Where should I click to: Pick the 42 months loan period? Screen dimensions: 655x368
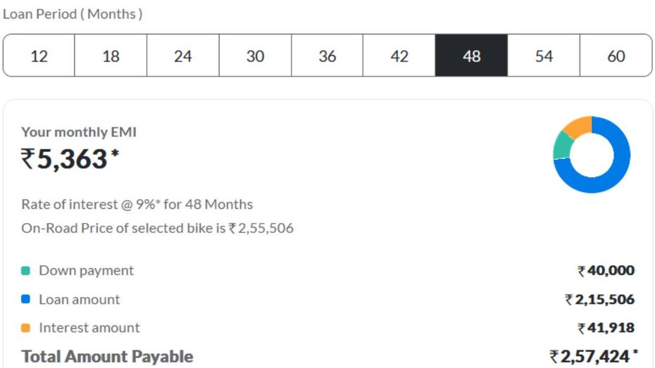399,56
